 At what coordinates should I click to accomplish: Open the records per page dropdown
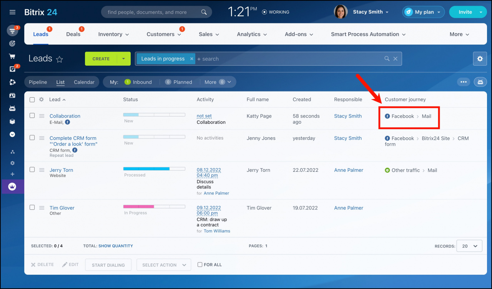click(469, 246)
